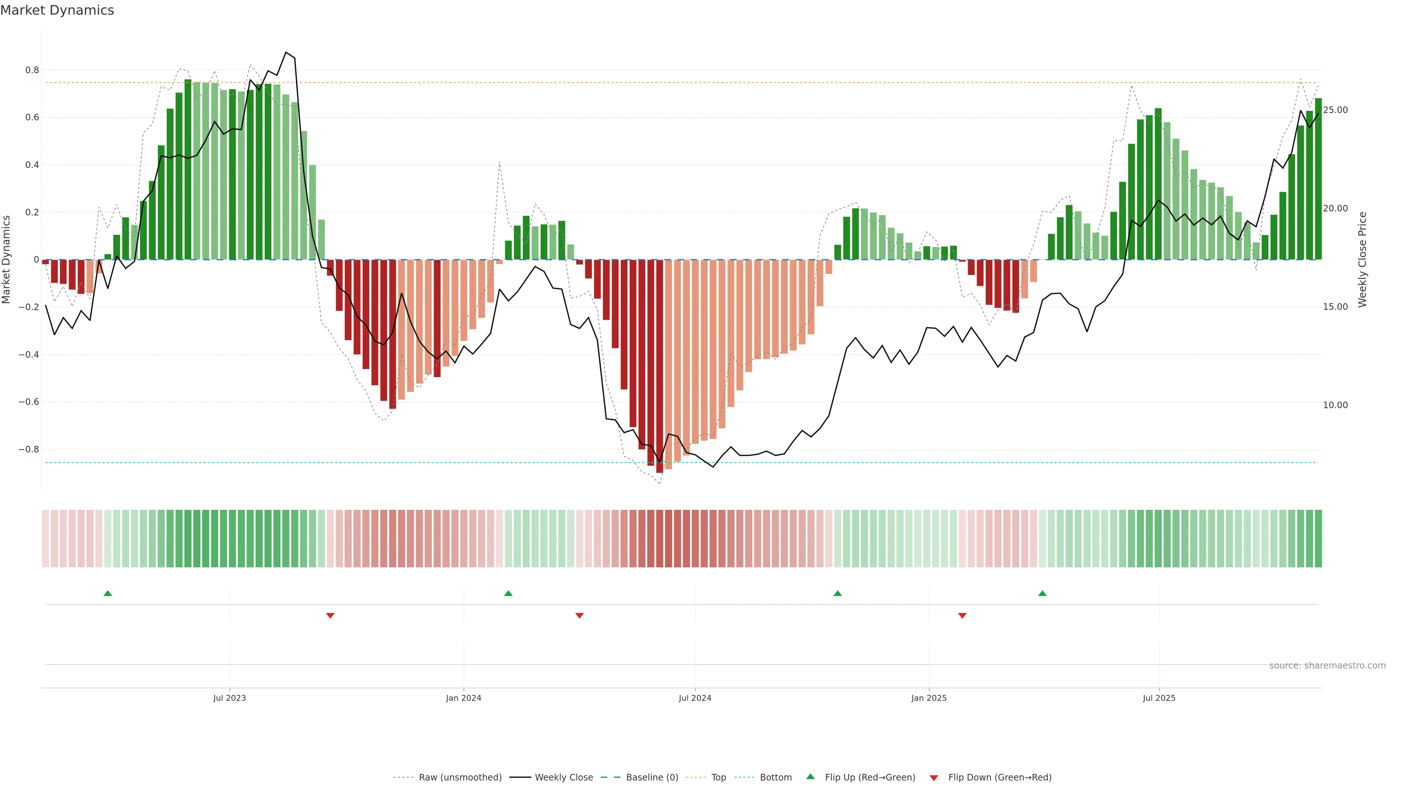Click the flip-up triangle just after Jan 2024
The width and height of the screenshot is (1404, 790).
coord(509,593)
